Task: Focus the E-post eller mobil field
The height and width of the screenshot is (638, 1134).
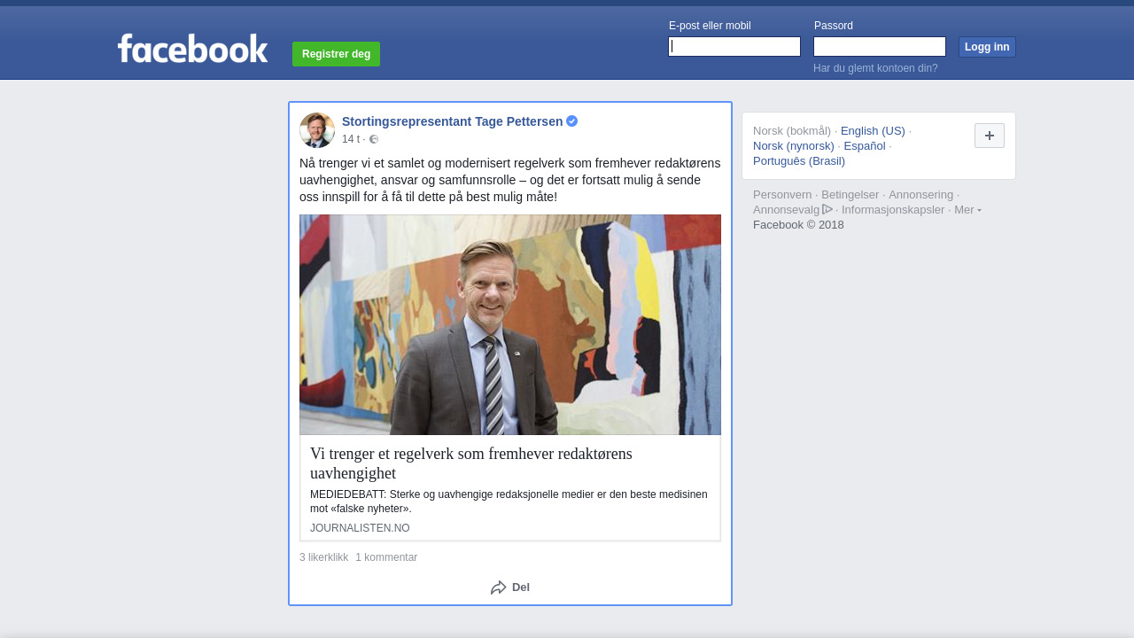Action: point(734,46)
